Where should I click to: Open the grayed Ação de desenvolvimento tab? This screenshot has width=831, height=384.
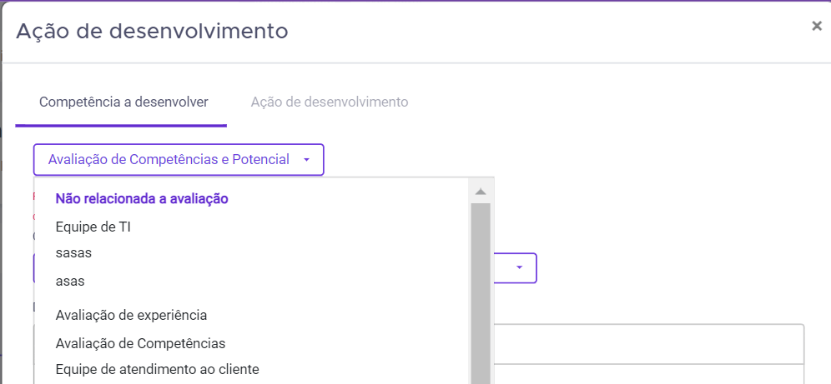pos(330,102)
